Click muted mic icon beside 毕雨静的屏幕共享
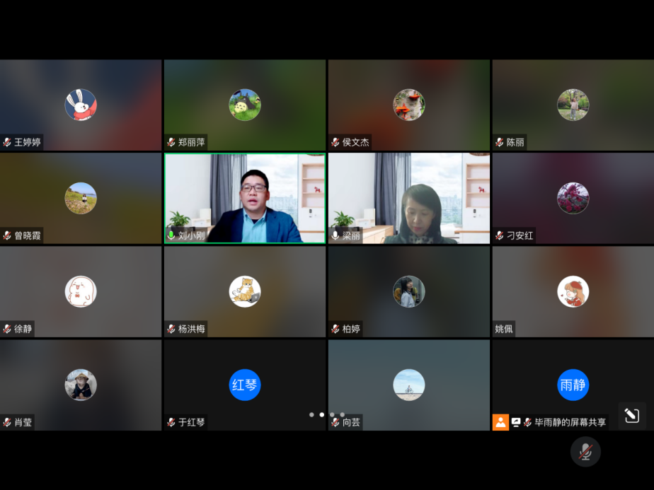This screenshot has width=654, height=490. tap(527, 423)
